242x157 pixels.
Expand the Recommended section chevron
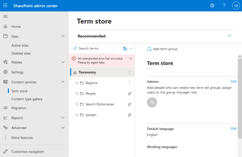click(229, 35)
